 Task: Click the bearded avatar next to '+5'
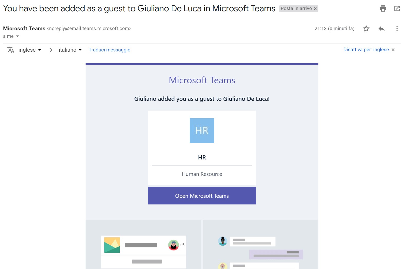(173, 245)
